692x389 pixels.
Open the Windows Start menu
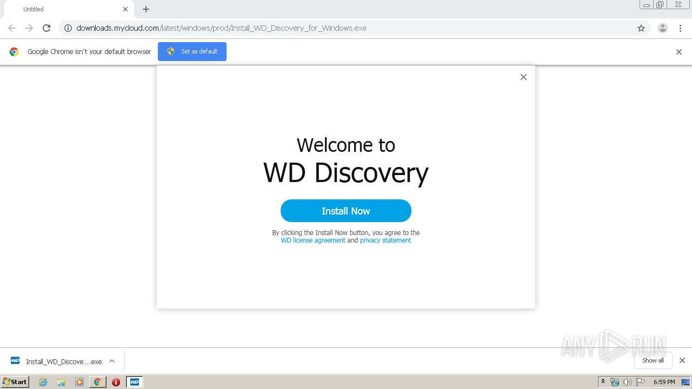[15, 381]
